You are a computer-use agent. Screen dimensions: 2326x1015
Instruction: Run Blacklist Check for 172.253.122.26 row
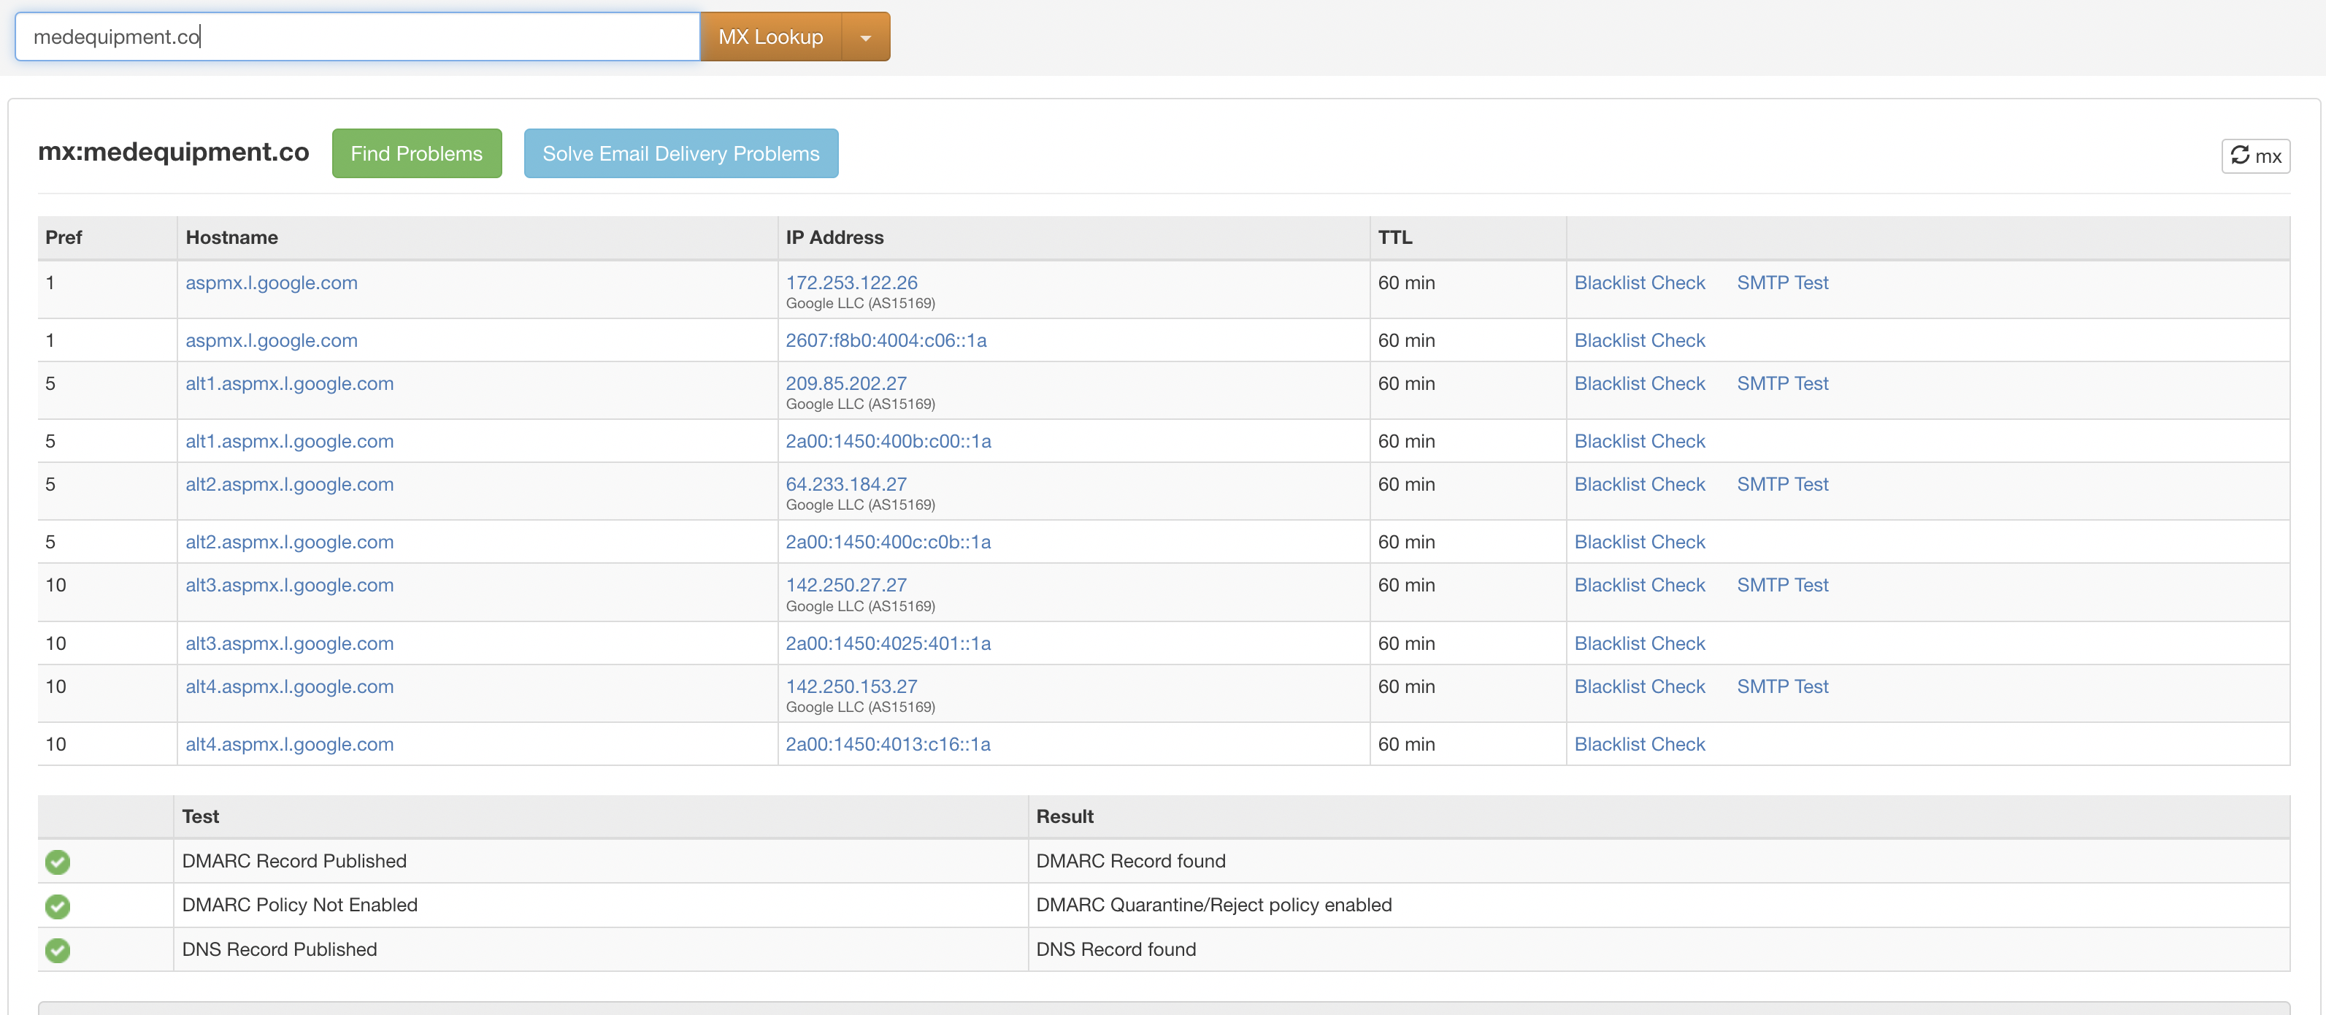tap(1640, 283)
